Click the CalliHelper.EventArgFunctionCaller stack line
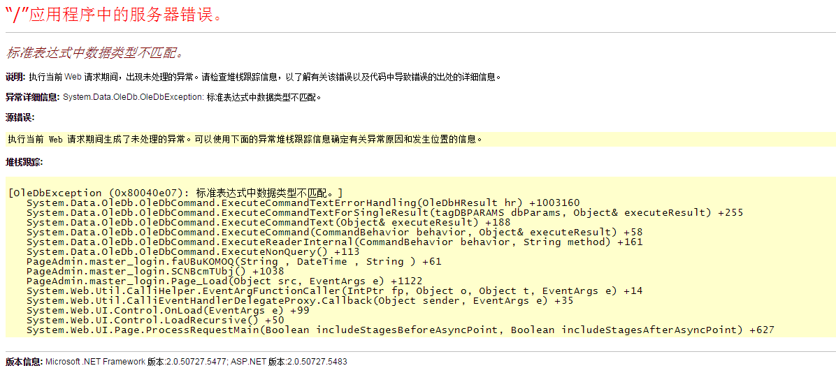 334,291
